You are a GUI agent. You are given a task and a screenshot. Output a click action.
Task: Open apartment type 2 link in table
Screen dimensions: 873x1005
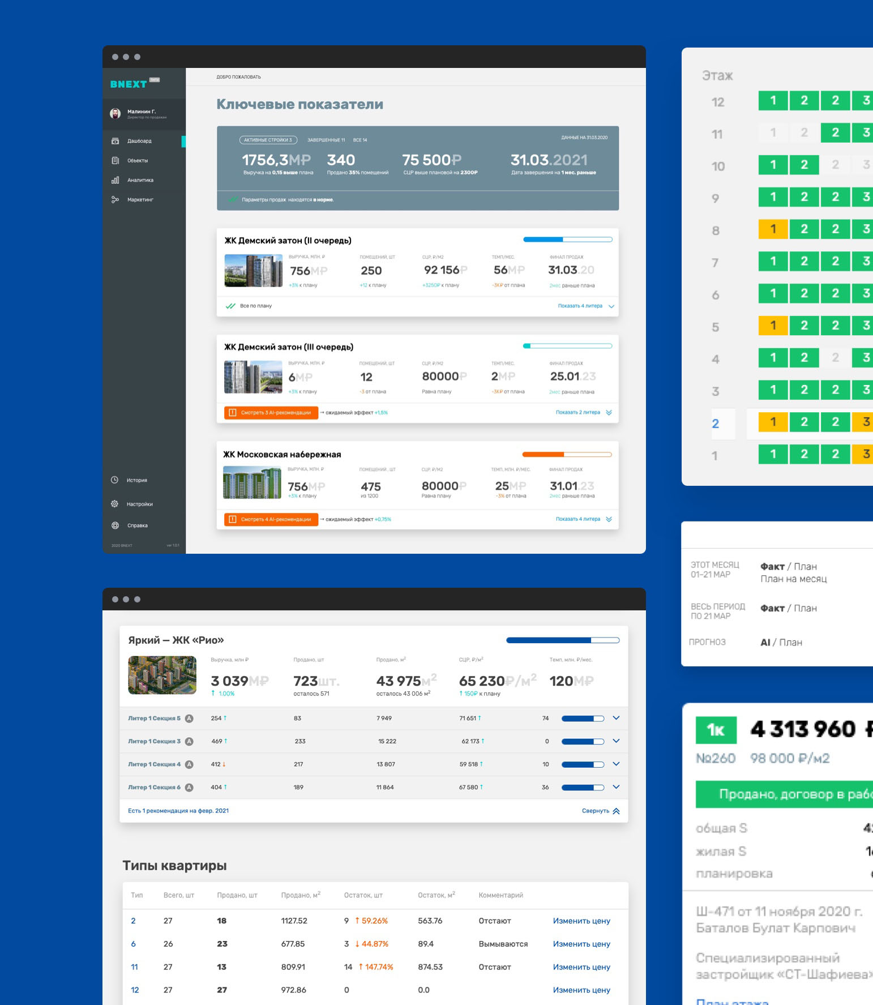point(134,921)
